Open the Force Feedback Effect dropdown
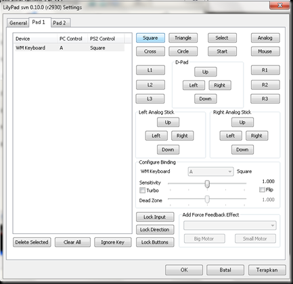Image resolution: width=293 pixels, height=284 pixels. click(x=230, y=225)
